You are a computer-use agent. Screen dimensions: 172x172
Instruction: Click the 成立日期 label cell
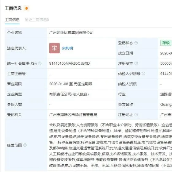coord(137,53)
